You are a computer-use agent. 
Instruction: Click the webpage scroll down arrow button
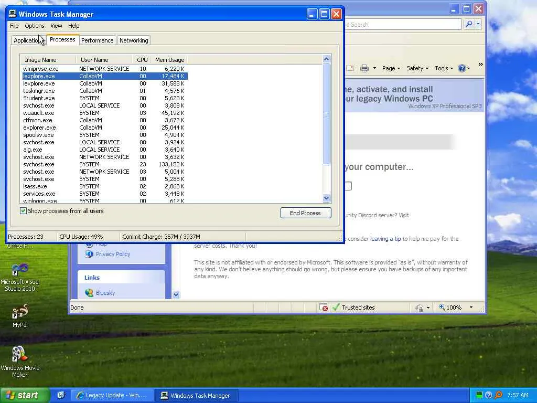(176, 294)
